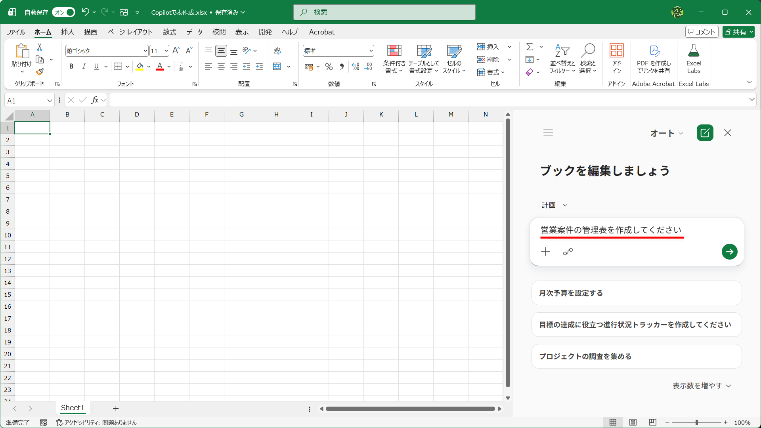
Task: Open the font name dropdown (游ゴシック)
Action: 145,51
